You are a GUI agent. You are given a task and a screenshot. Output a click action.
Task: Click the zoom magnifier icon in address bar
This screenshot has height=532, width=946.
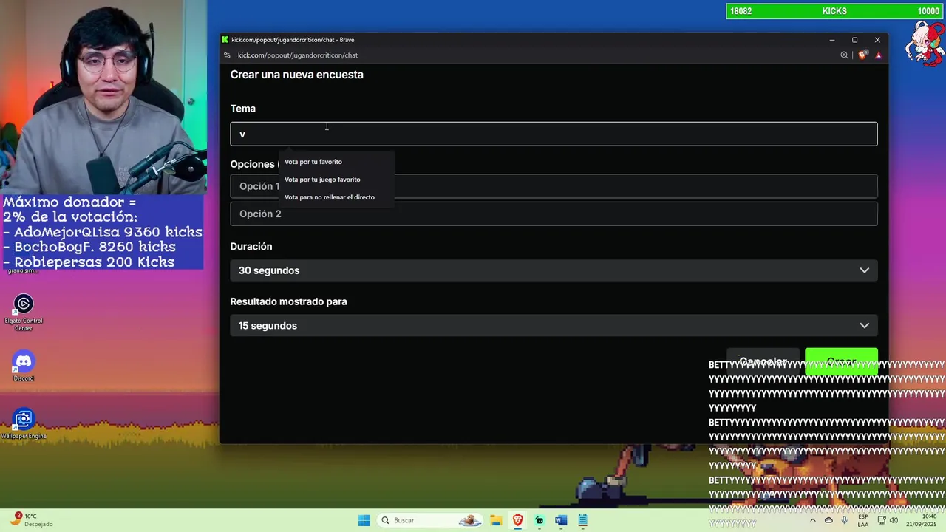844,55
